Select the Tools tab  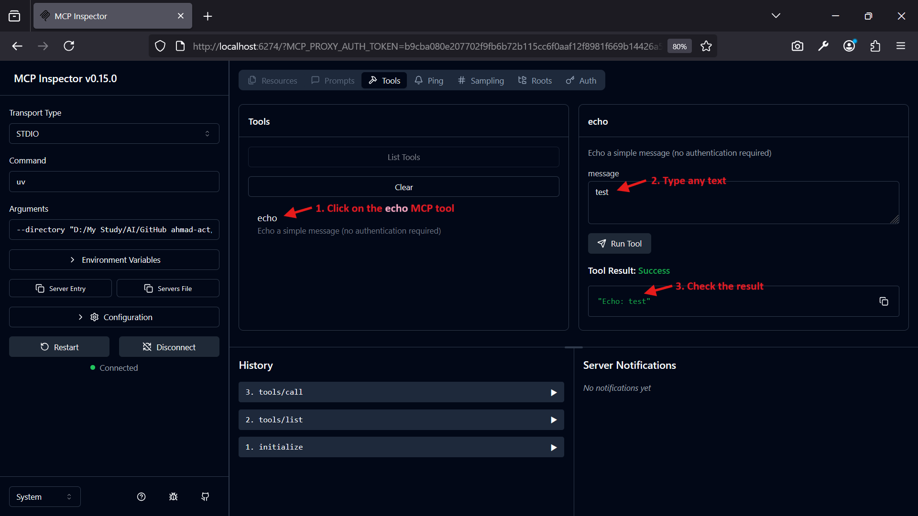(x=384, y=80)
